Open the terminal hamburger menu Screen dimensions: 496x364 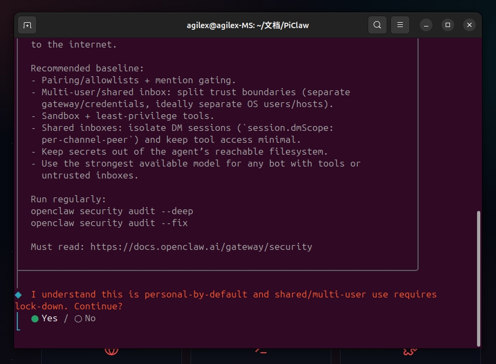(400, 25)
